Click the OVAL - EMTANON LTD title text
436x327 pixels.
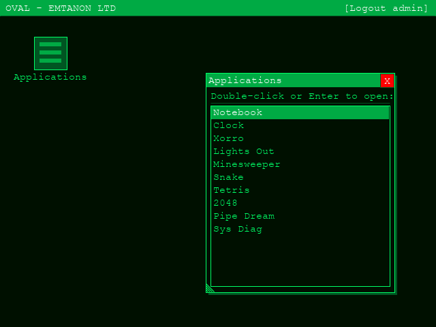pos(61,8)
